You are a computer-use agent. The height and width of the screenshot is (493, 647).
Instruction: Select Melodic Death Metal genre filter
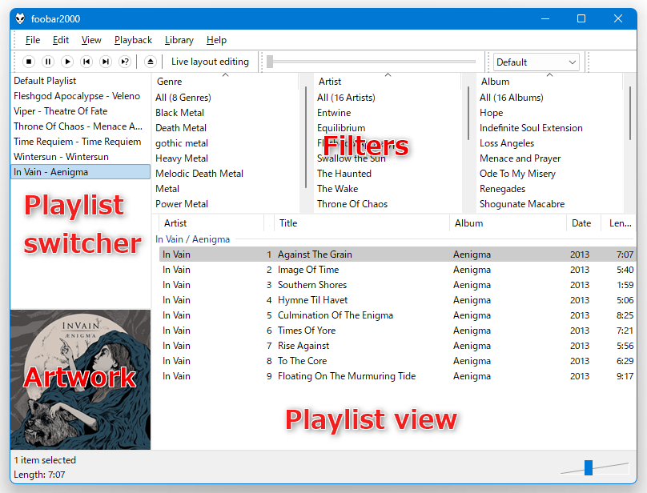199,174
